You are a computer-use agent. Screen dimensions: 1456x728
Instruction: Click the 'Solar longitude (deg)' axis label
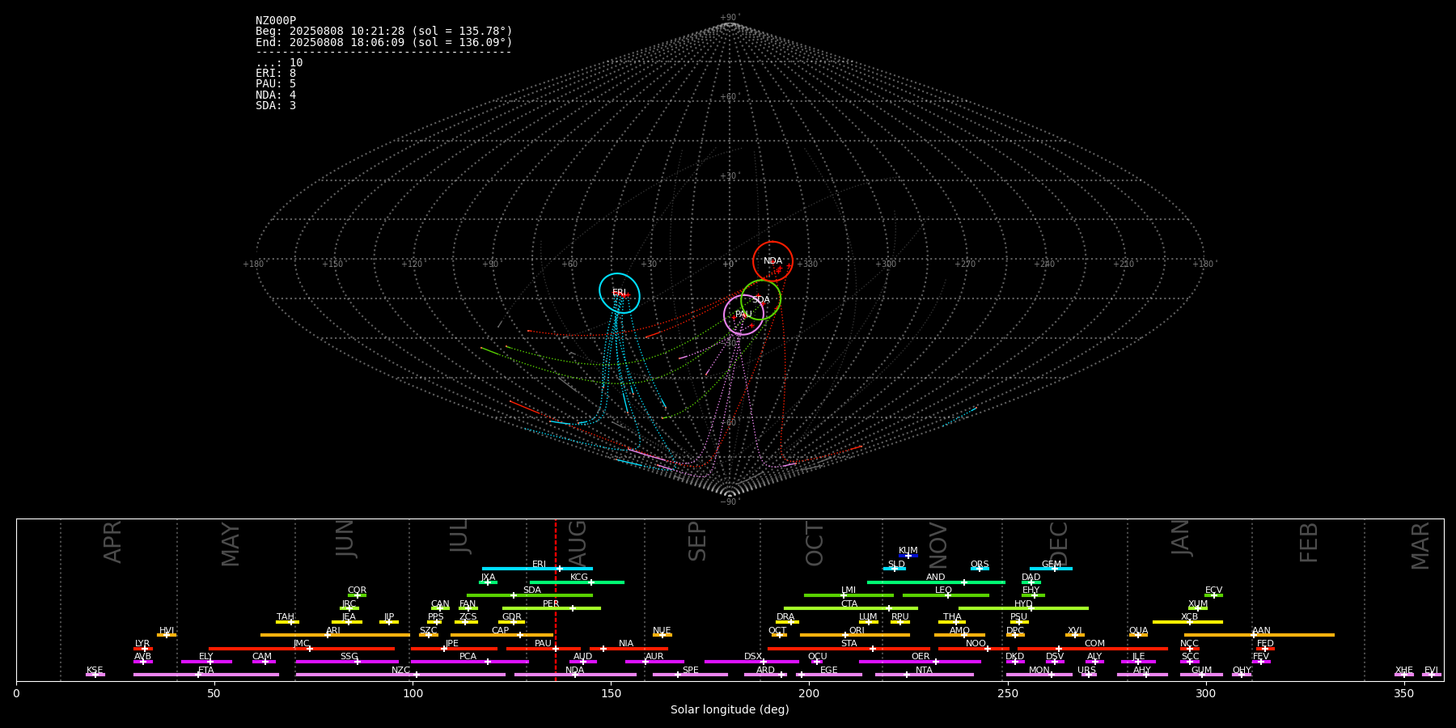click(730, 710)
